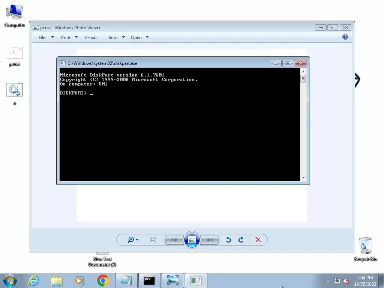
Task: Expand the zoom dropdown arrow
Action: (137, 240)
